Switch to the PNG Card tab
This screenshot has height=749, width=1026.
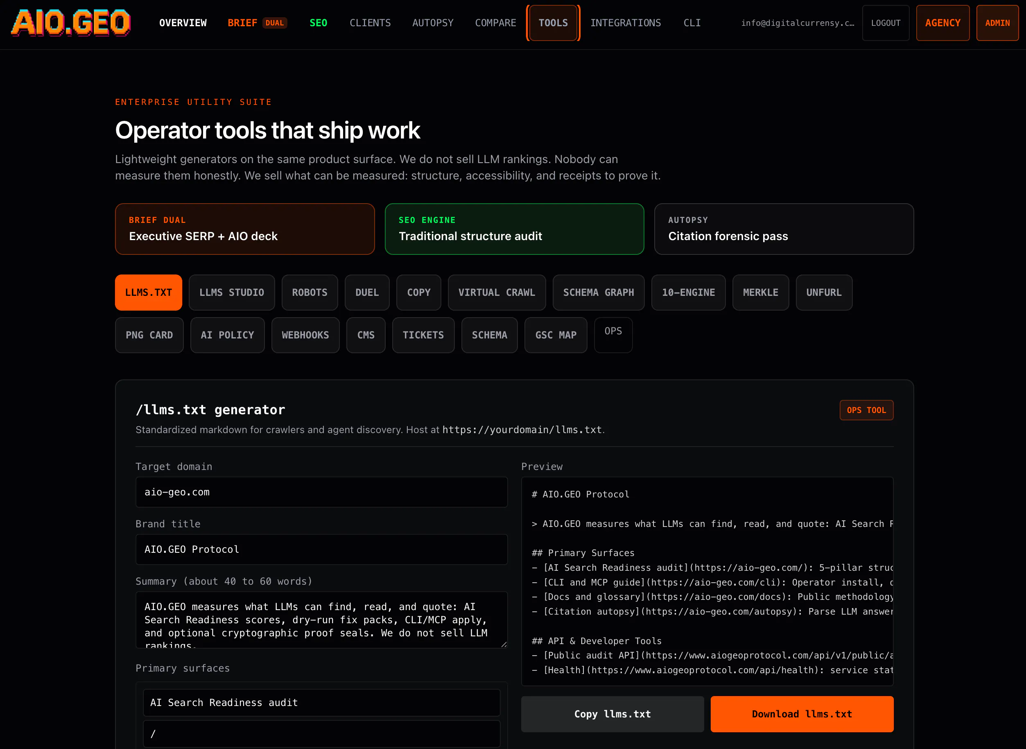(x=149, y=335)
